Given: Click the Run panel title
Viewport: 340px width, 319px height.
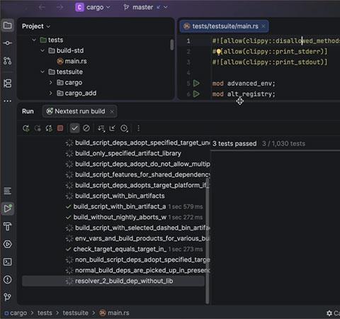Looking at the screenshot, I should coord(28,111).
